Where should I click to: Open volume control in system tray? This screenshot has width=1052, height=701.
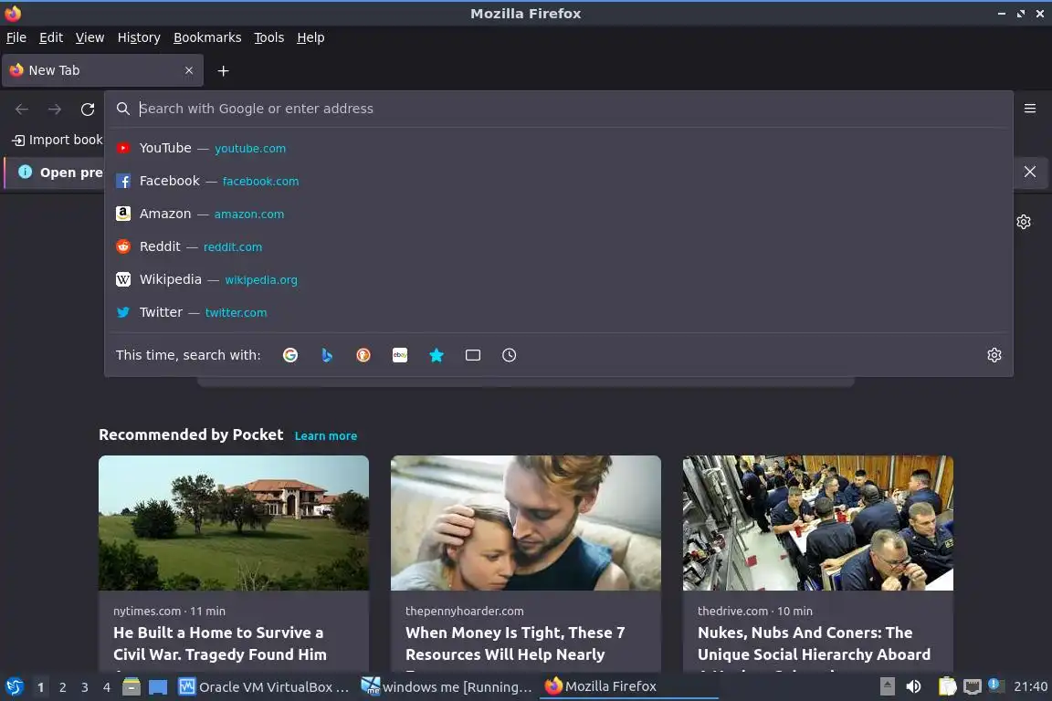pyautogui.click(x=913, y=686)
